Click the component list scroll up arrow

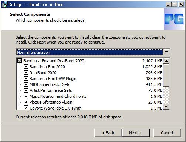[x=166, y=61]
